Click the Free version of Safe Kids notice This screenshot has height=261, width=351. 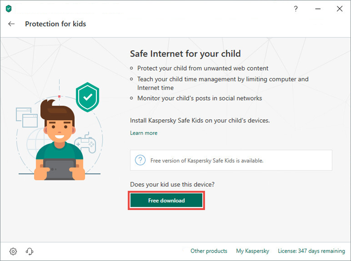click(x=207, y=160)
